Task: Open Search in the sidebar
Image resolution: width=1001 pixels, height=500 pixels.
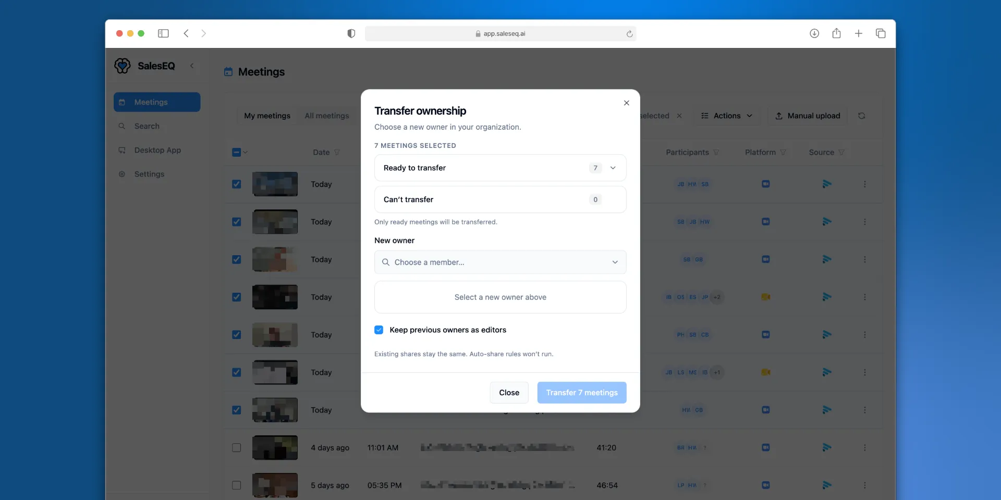Action: point(157,126)
